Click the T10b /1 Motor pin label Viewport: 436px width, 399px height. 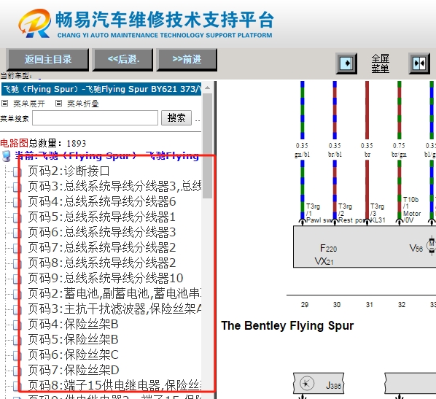(x=411, y=210)
